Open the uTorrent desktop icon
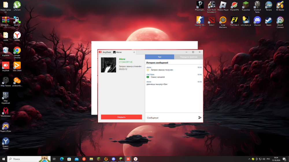This screenshot has height=162, width=289. coord(17,6)
